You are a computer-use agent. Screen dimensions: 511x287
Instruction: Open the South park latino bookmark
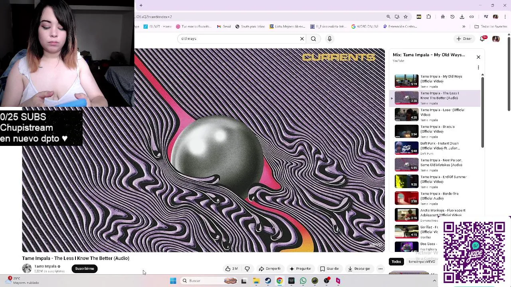[x=250, y=27]
